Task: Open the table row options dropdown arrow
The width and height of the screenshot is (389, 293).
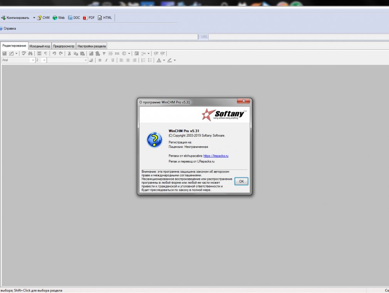Action: point(149,54)
